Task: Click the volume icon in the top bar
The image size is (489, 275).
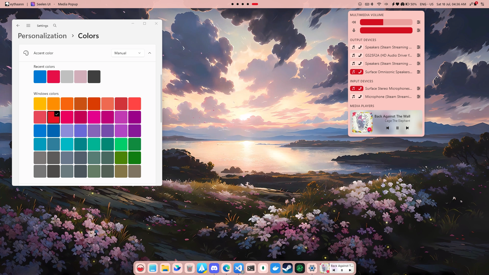Action: coord(386,4)
